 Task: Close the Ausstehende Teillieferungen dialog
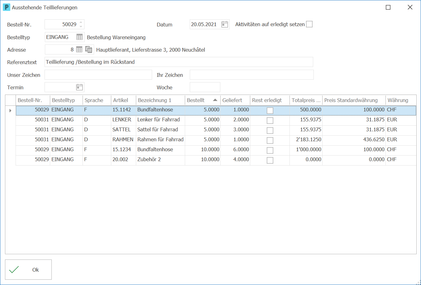[410, 7]
